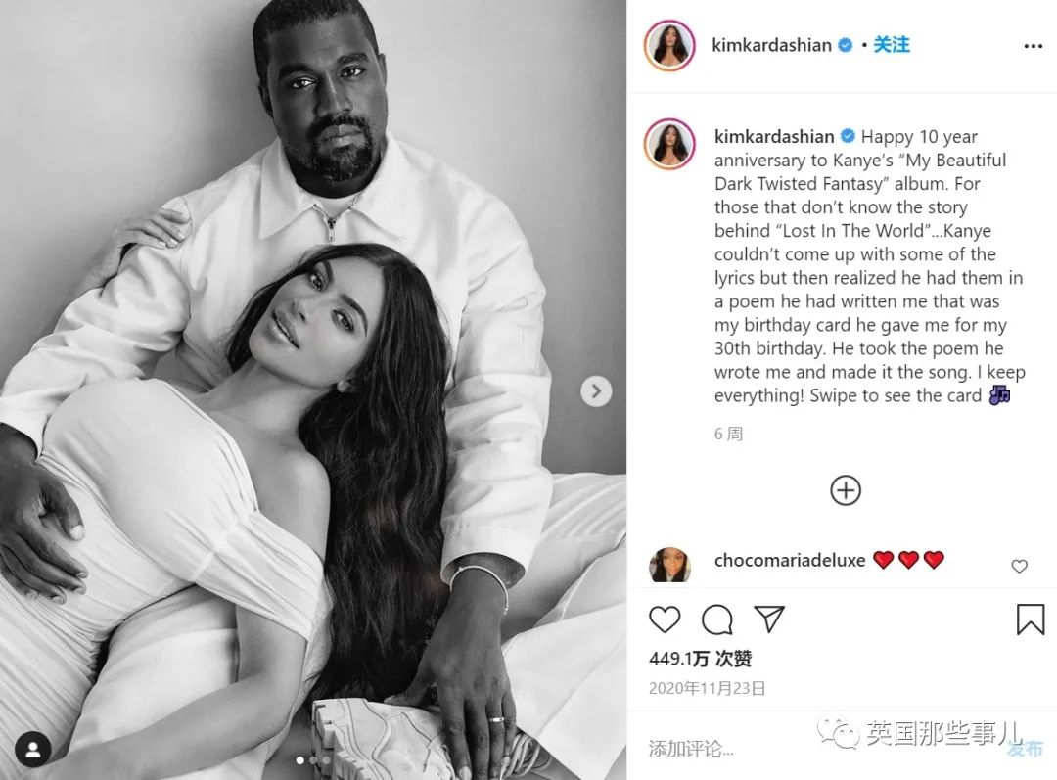This screenshot has width=1057, height=780.
Task: Follow kimkardashian with 关注 button
Action: pyautogui.click(x=892, y=45)
